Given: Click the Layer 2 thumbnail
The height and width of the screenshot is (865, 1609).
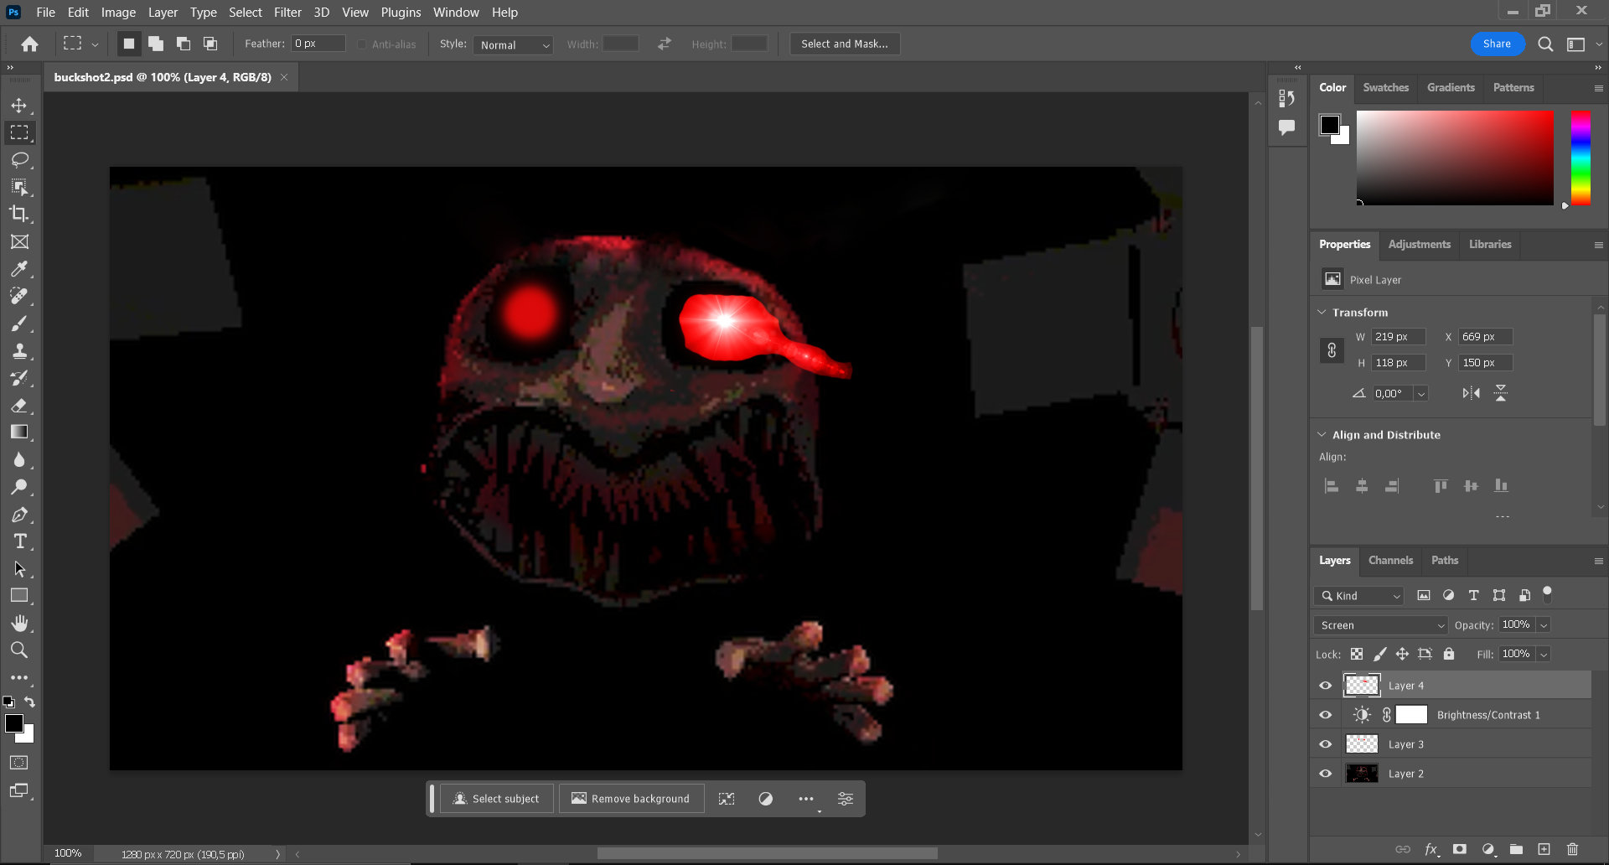Looking at the screenshot, I should (x=1363, y=773).
